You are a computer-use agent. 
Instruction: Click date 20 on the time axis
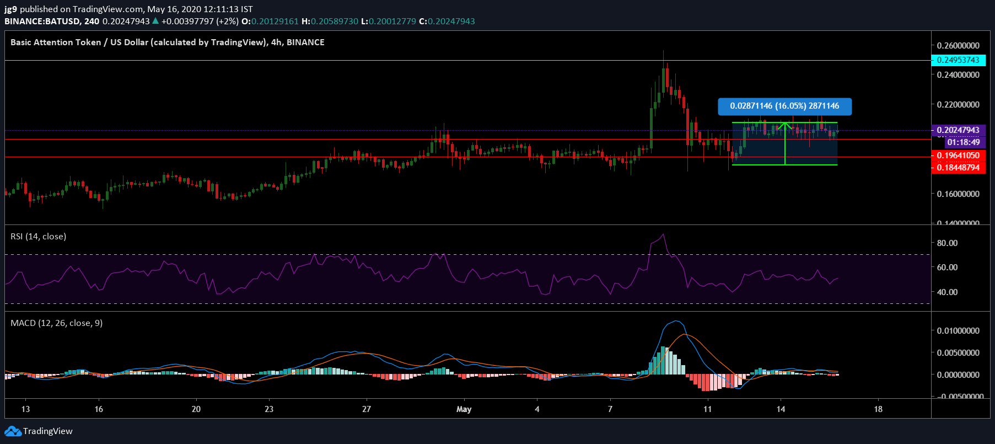[x=196, y=409]
